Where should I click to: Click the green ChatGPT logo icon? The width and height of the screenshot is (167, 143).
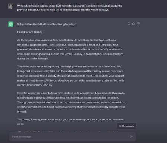pyautogui.click(x=11, y=24)
